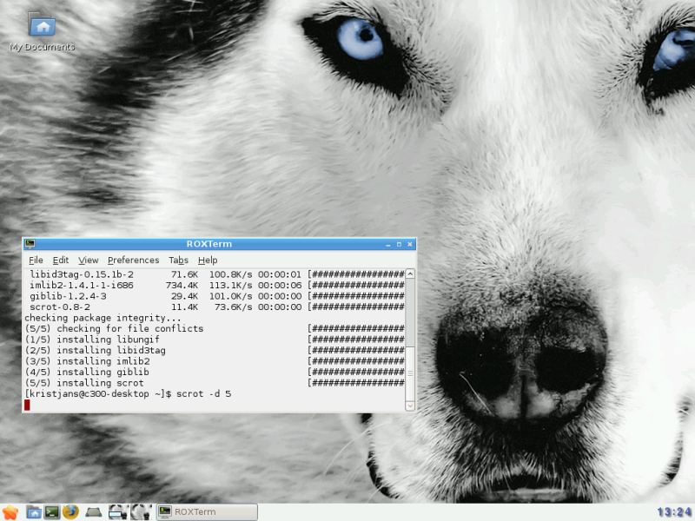Click the terminal scrollbar down arrow
Image resolution: width=695 pixels, height=521 pixels.
click(410, 406)
